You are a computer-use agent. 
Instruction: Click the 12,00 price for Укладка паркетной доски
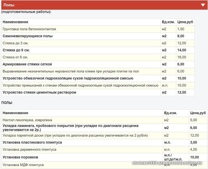tap(194, 135)
